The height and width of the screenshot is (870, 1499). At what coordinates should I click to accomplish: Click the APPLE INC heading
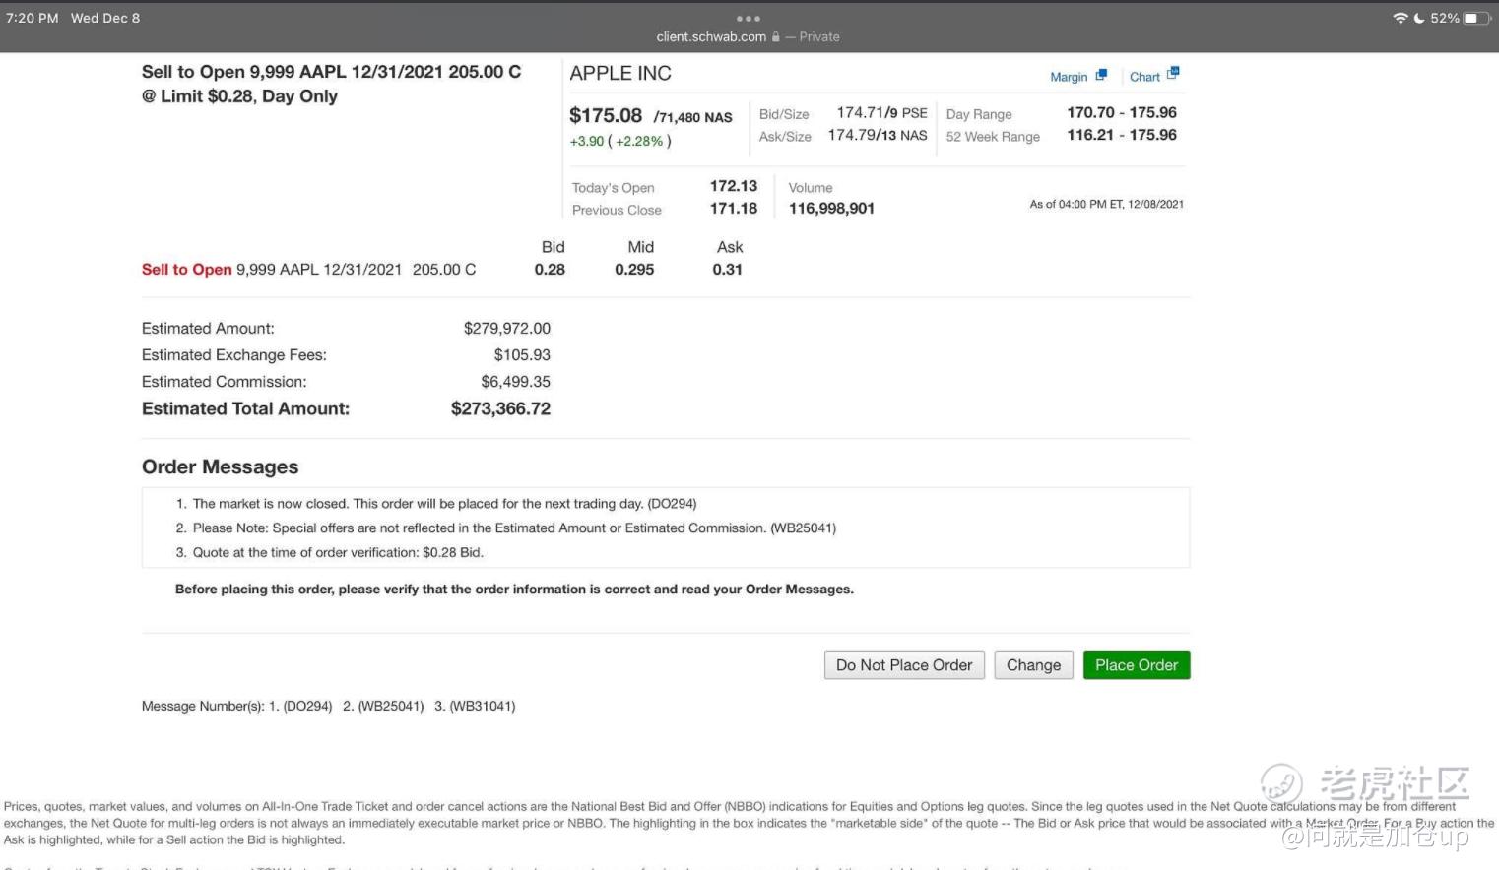tap(620, 74)
